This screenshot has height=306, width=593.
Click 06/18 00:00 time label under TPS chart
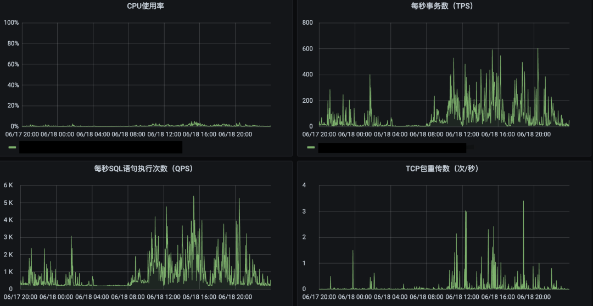pyautogui.click(x=355, y=134)
